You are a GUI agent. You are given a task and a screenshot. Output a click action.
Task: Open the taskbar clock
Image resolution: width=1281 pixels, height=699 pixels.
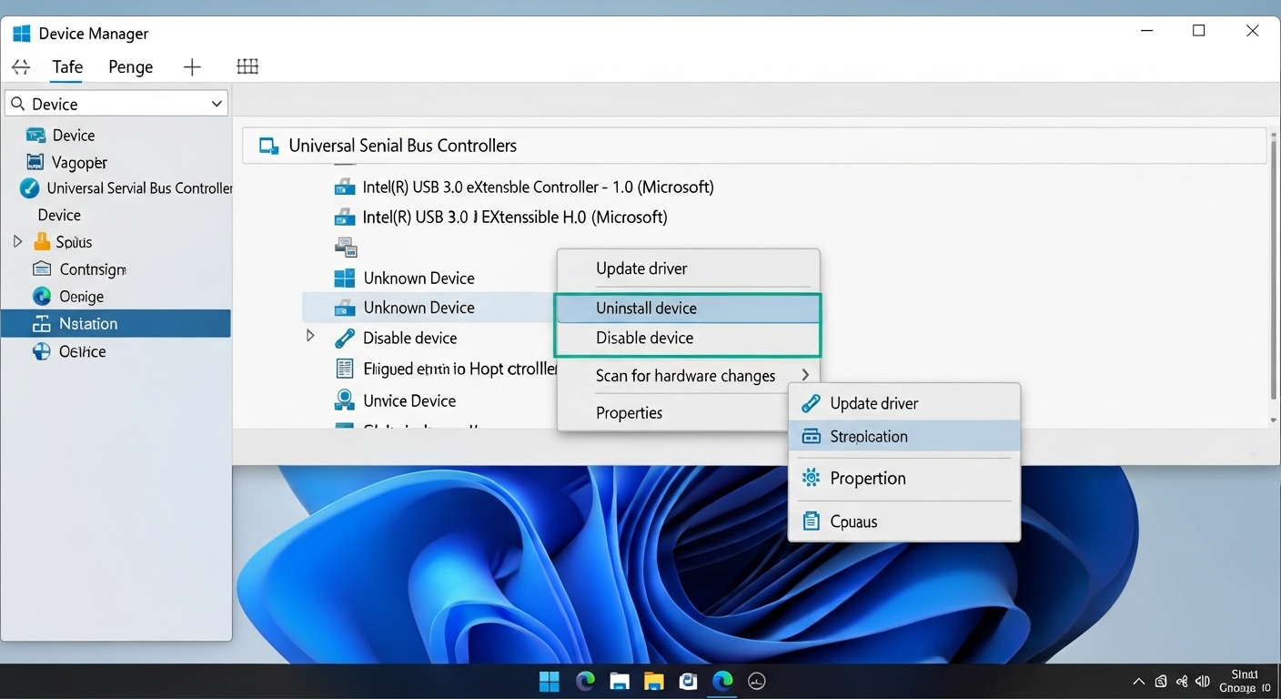pyautogui.click(x=1245, y=681)
